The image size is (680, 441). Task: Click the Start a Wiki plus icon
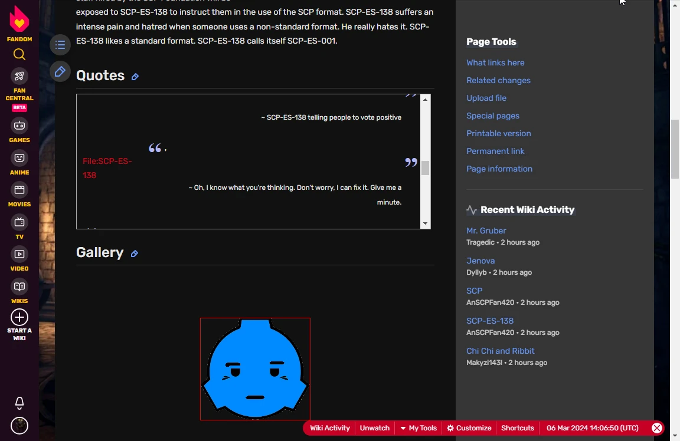19,317
